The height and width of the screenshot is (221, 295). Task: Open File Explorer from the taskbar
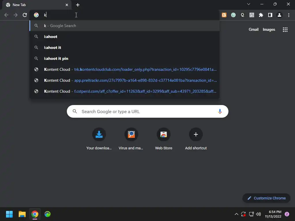pyautogui.click(x=22, y=214)
